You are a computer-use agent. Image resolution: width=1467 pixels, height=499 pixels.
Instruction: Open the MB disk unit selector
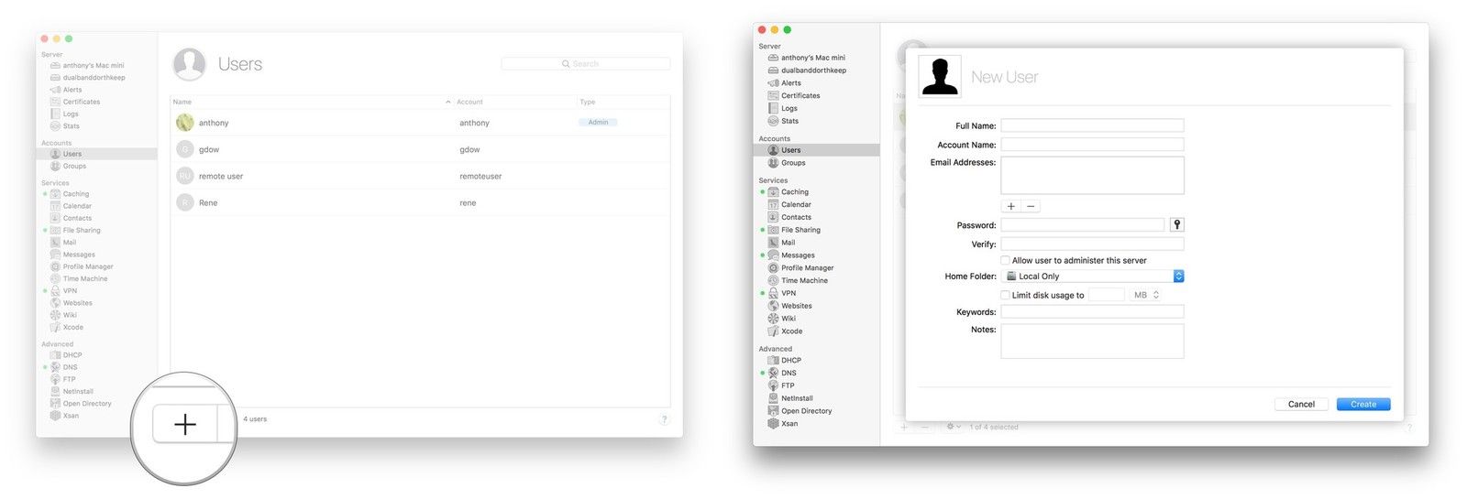pos(1155,295)
